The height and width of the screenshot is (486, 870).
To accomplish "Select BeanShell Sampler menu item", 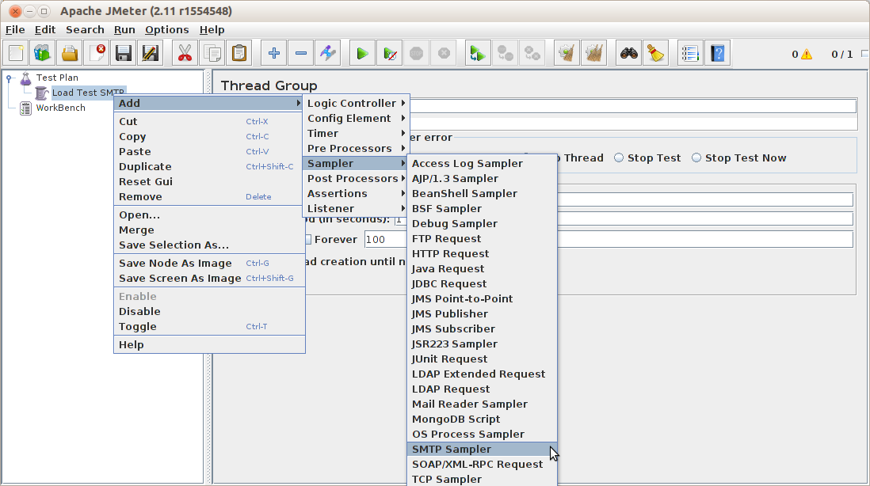I will [x=483, y=193].
